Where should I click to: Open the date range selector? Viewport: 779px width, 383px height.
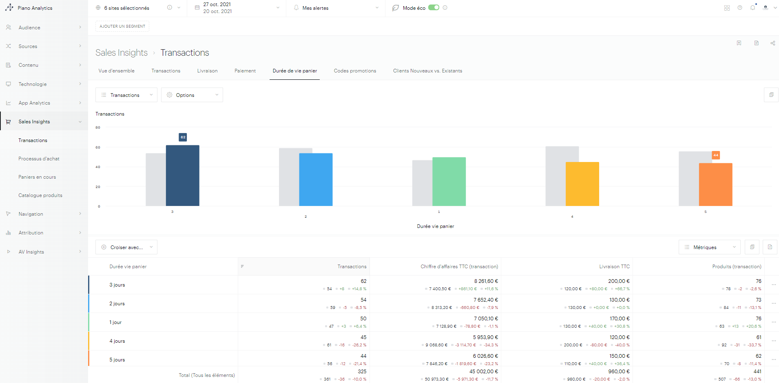[x=237, y=8]
